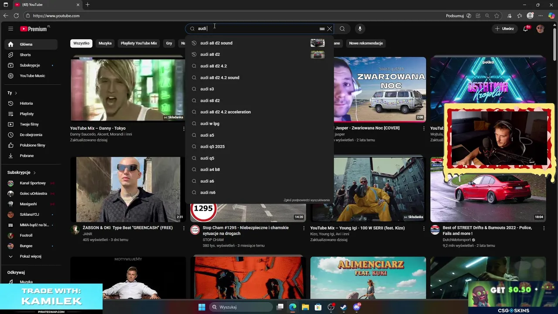Open Bungee subscription channel
Image resolution: width=558 pixels, height=314 pixels.
[x=31, y=246]
